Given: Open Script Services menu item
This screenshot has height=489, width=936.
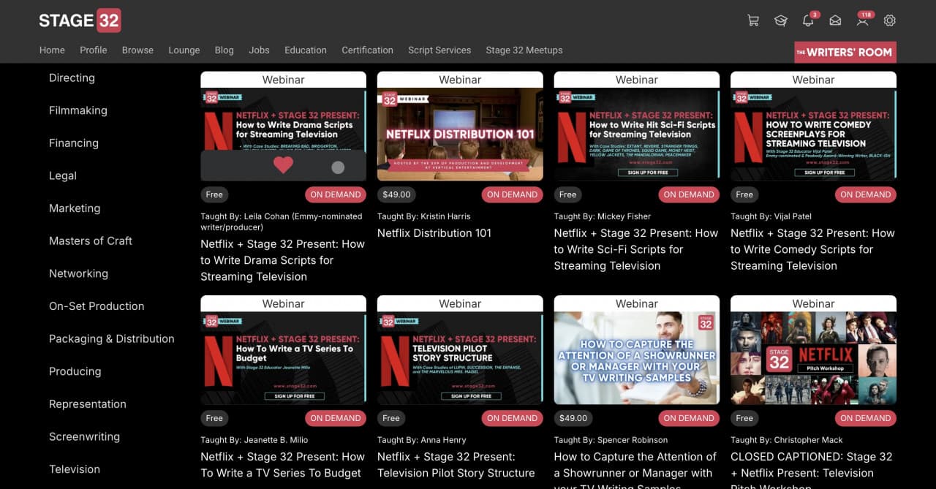Looking at the screenshot, I should 439,50.
